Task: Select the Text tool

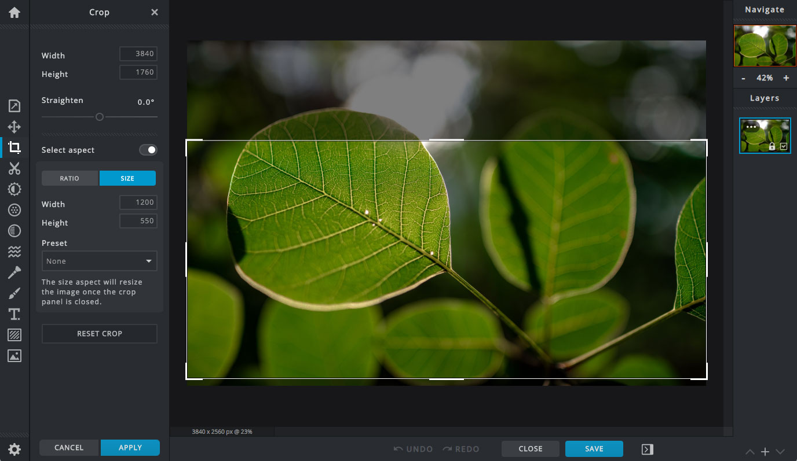Action: (14, 314)
